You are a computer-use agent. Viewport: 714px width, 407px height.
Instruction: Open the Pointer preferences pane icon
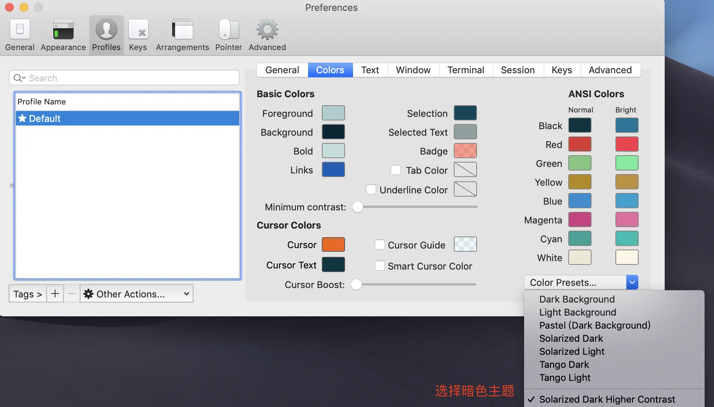point(228,30)
